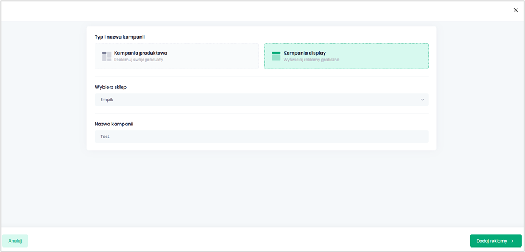Click the 'Nazwa kampanii' field label
The width and height of the screenshot is (525, 252).
coord(114,124)
